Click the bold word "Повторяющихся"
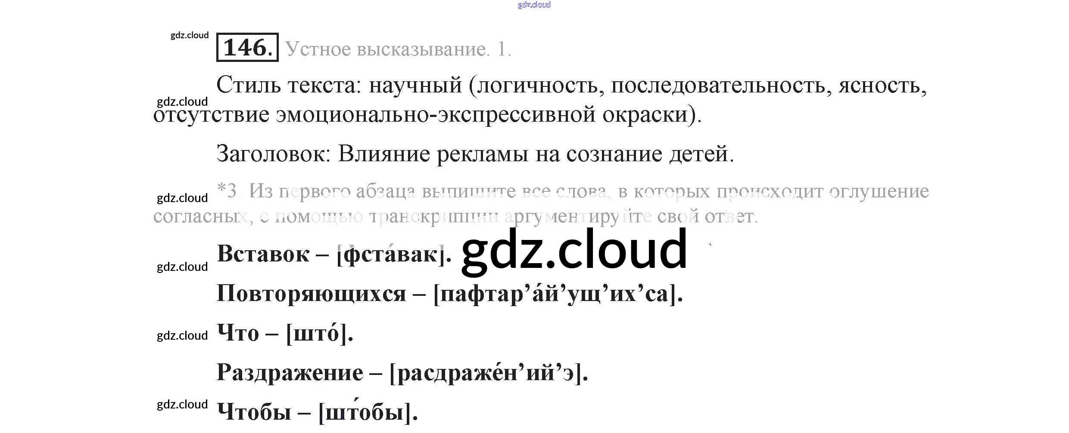The width and height of the screenshot is (1069, 433). pos(311,294)
